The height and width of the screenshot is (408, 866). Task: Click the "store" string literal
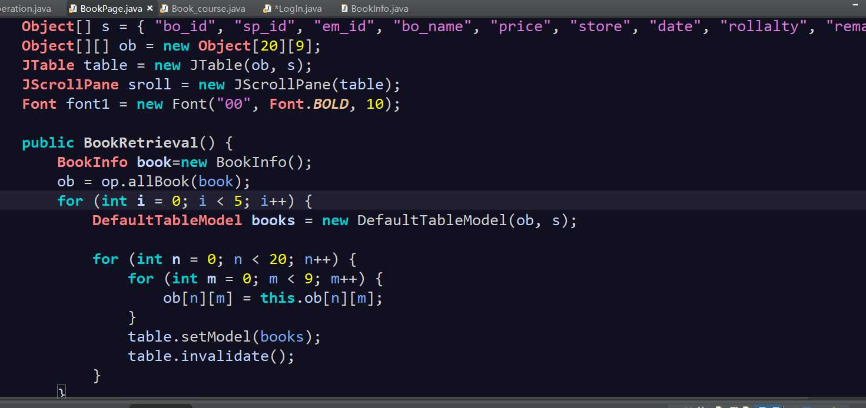[601, 26]
